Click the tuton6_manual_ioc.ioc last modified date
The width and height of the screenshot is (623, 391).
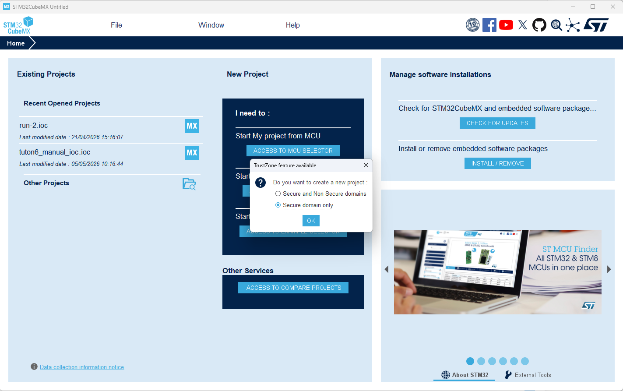(x=71, y=164)
